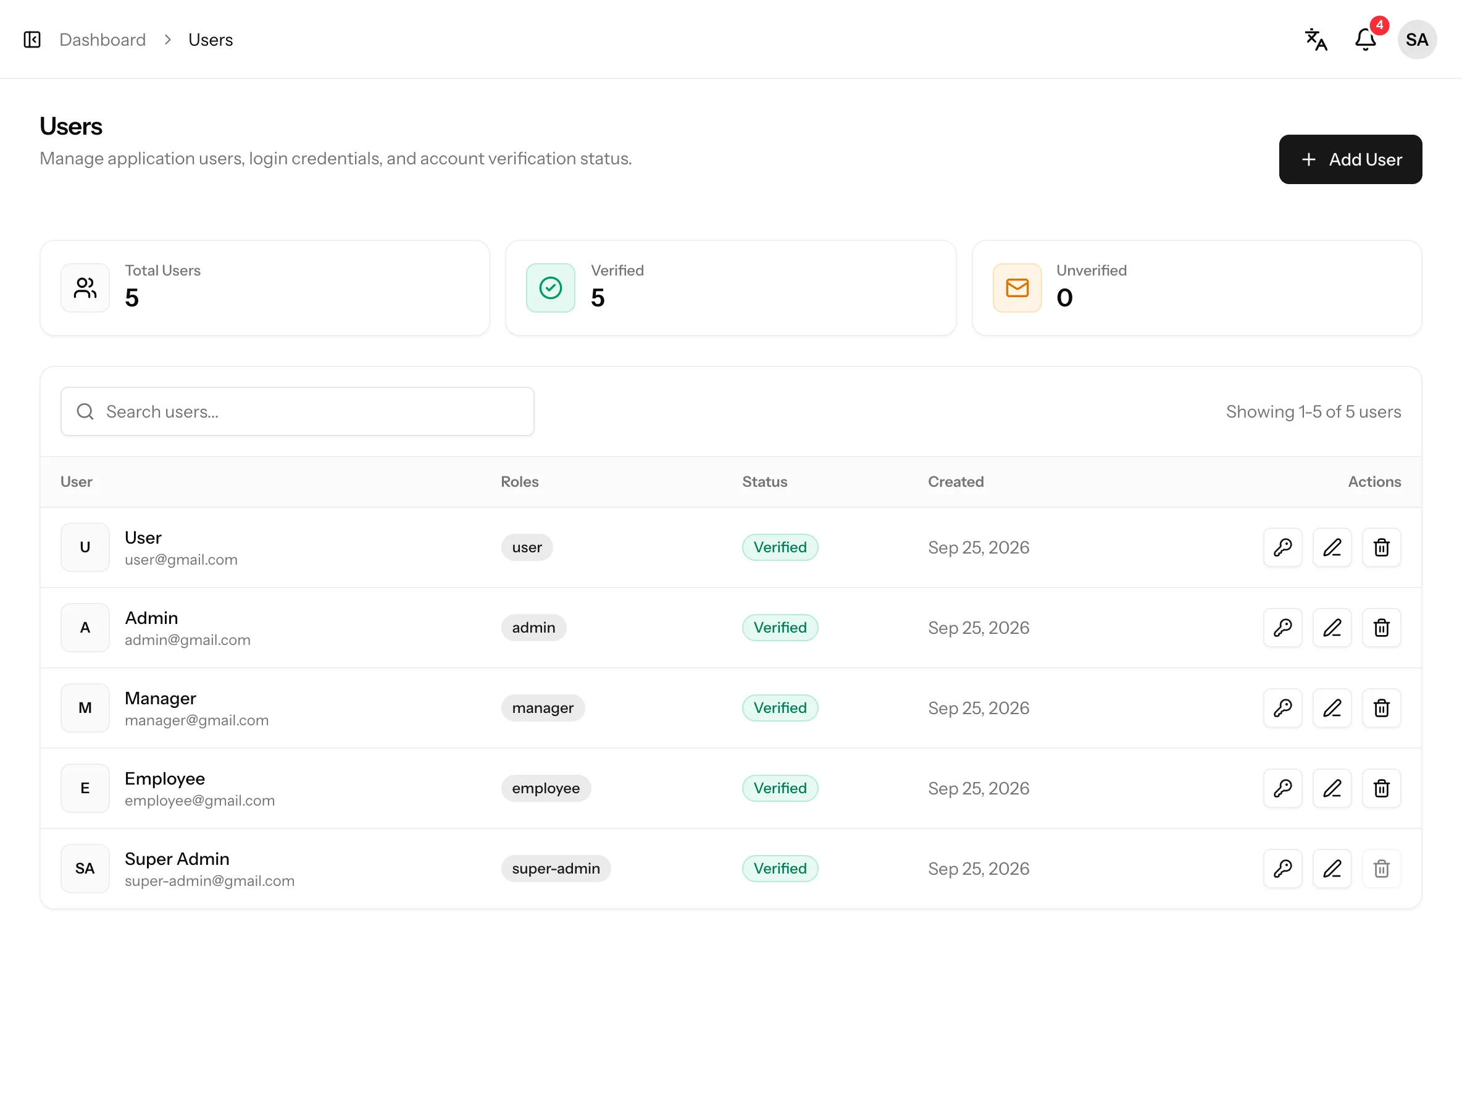Click the U avatar thumbnail
The image size is (1462, 1112).
85,547
